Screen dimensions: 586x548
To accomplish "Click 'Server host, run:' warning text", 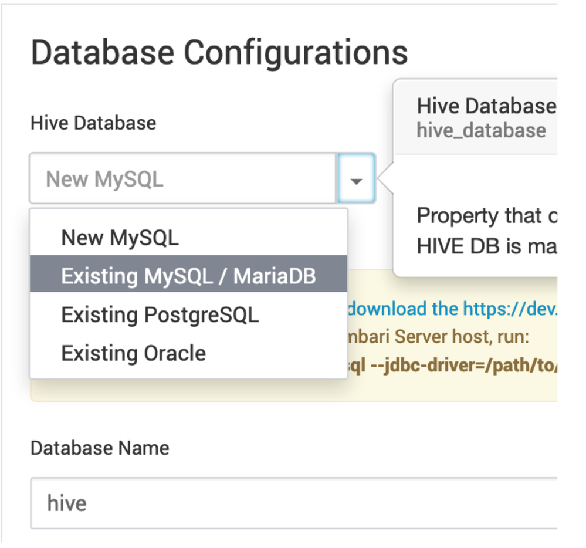I will coord(462,336).
